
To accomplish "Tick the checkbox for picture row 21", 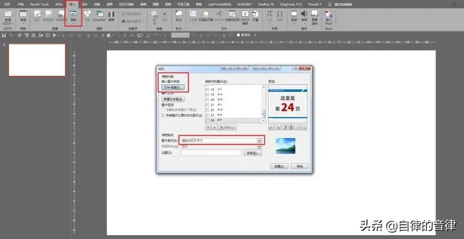I will click(x=208, y=105).
